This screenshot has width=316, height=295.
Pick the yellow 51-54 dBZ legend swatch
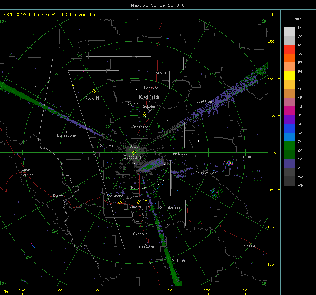coord(289,76)
